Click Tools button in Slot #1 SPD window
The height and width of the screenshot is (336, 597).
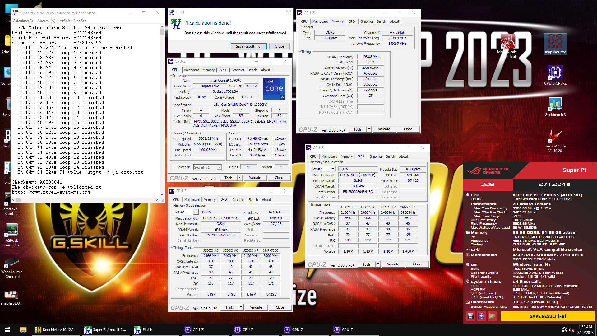coord(229,307)
